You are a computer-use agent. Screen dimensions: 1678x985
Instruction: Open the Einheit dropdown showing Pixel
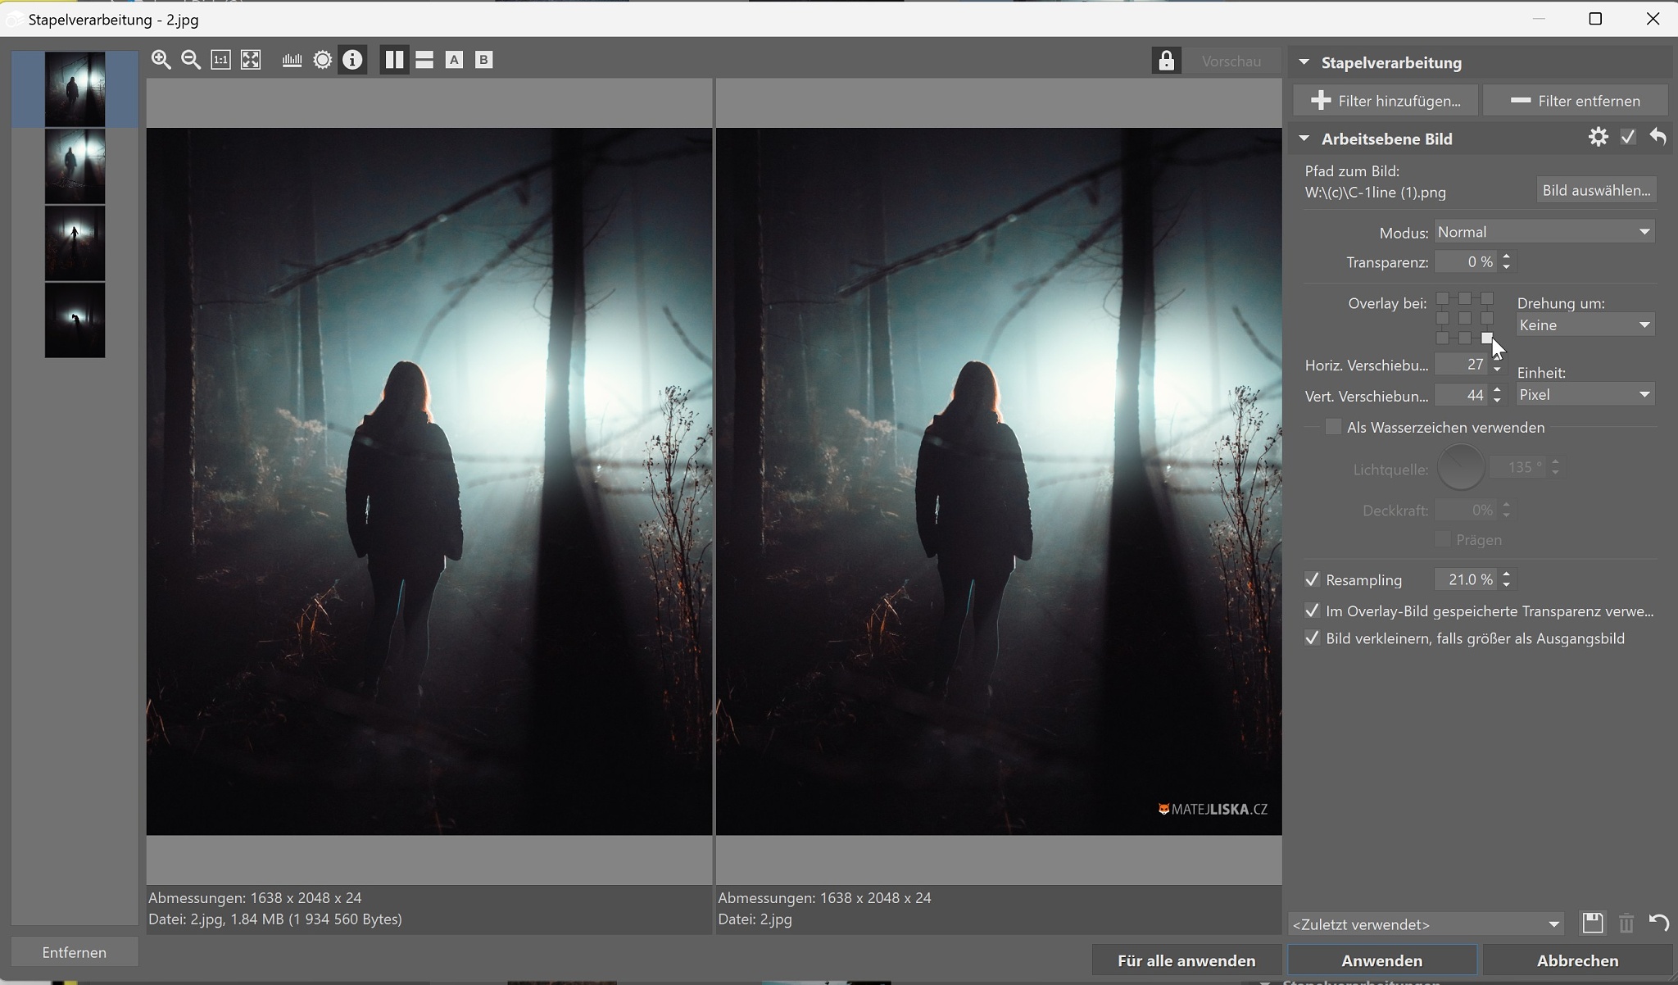(x=1584, y=395)
